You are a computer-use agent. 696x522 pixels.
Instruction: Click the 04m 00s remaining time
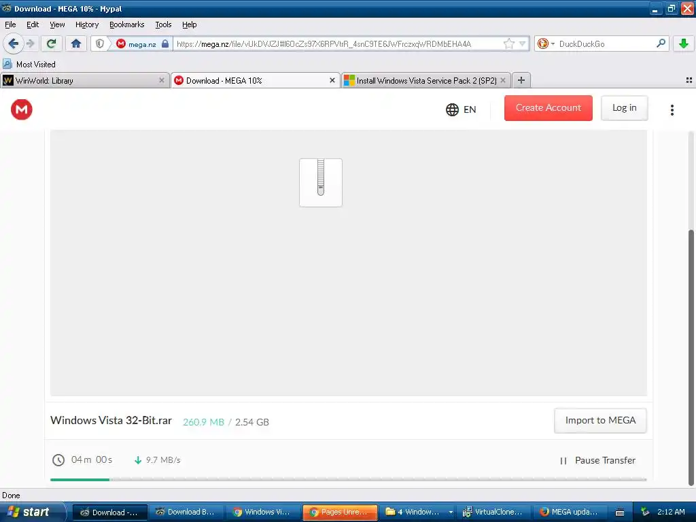pyautogui.click(x=92, y=460)
